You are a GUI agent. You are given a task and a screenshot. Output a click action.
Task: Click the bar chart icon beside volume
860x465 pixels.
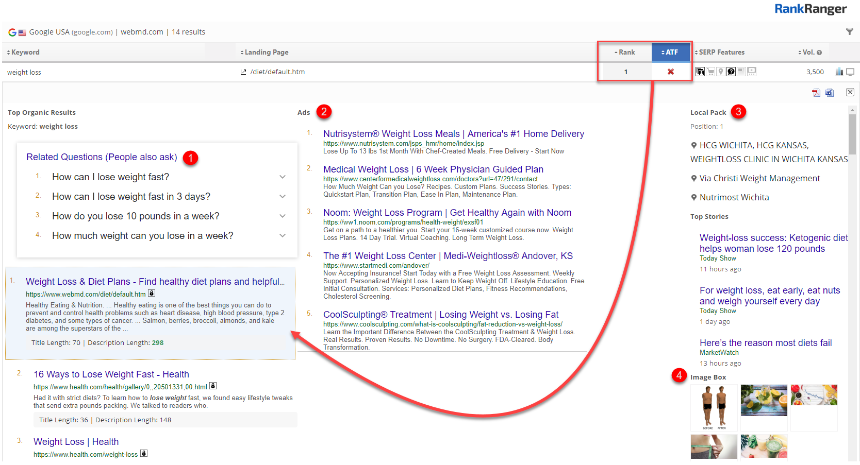click(x=839, y=72)
